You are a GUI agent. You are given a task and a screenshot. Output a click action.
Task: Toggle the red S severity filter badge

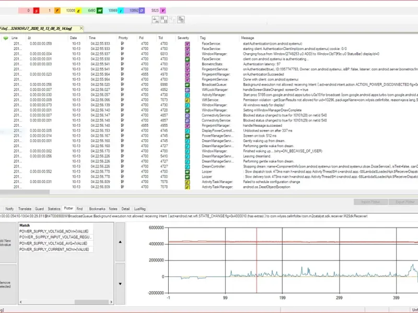[36, 10]
